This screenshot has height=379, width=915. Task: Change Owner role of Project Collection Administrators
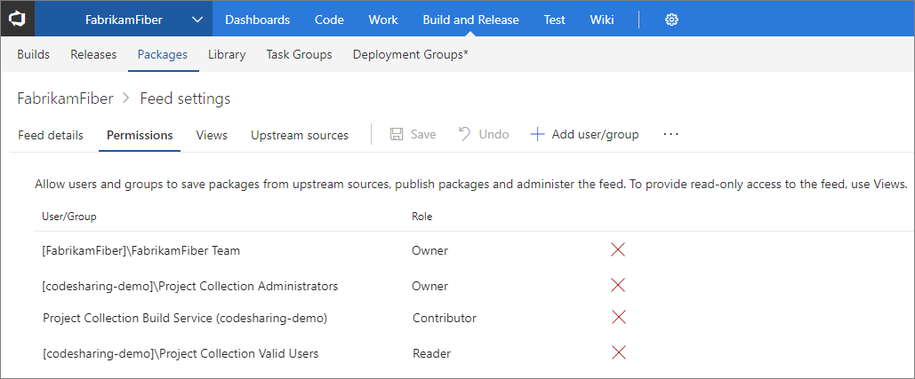[x=430, y=287]
